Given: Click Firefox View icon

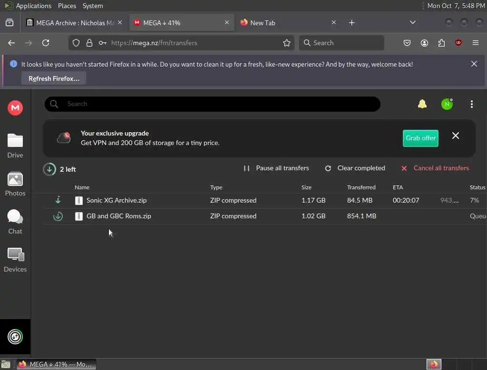Looking at the screenshot, I should (10, 23).
